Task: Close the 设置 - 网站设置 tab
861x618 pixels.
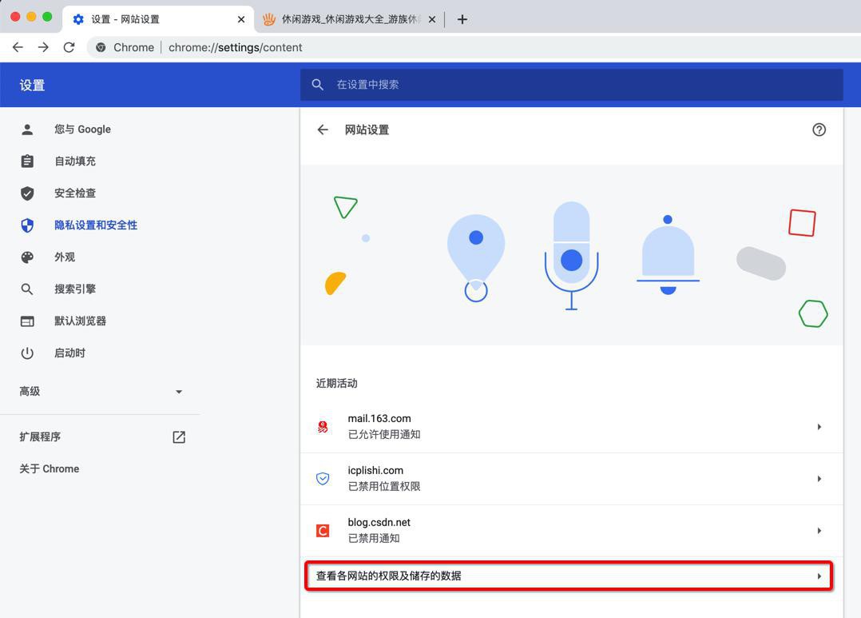Action: (241, 19)
